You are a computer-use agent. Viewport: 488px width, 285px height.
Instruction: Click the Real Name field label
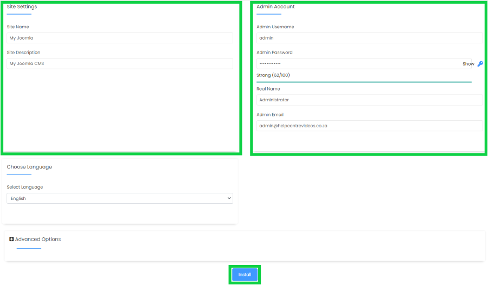pyautogui.click(x=268, y=89)
